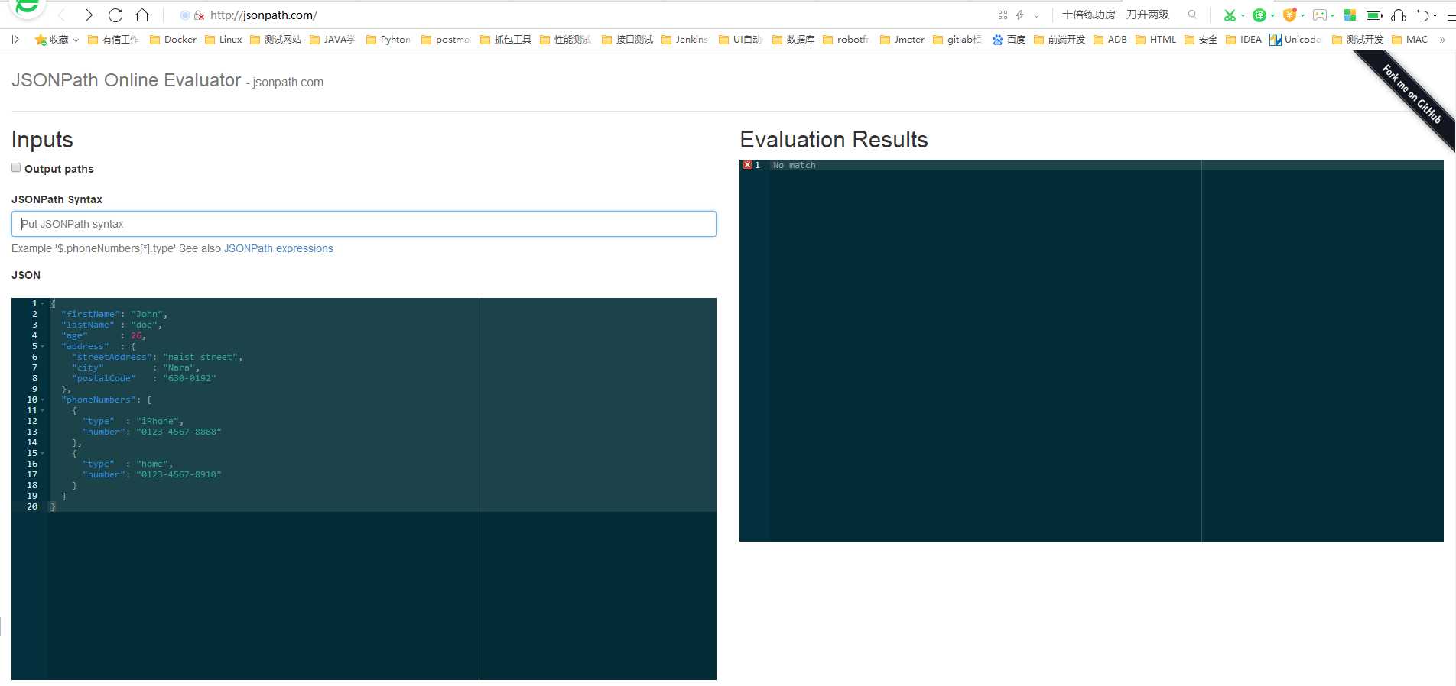1456x686 pixels.
Task: Open the 性能测试 bookmark folder
Action: click(x=566, y=40)
